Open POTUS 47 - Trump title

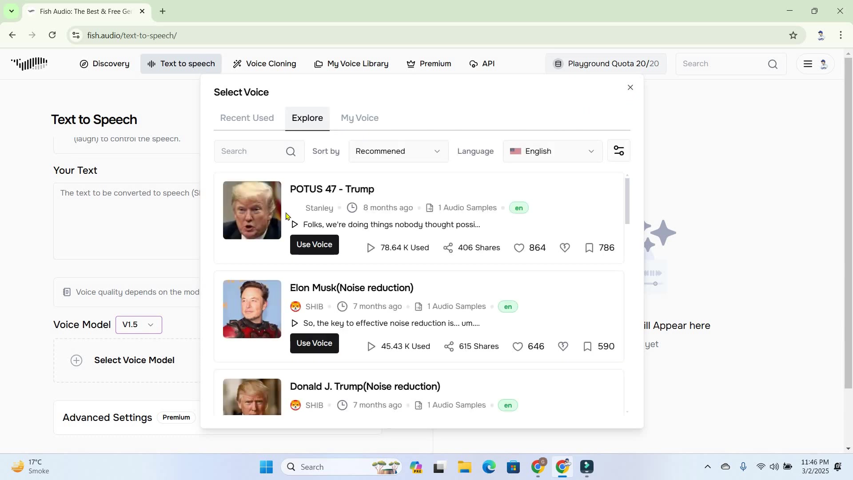tap(332, 189)
